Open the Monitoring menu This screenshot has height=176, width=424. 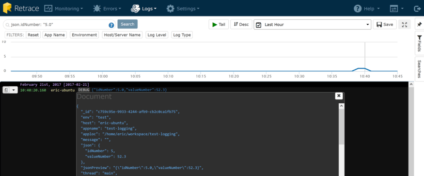tap(63, 9)
